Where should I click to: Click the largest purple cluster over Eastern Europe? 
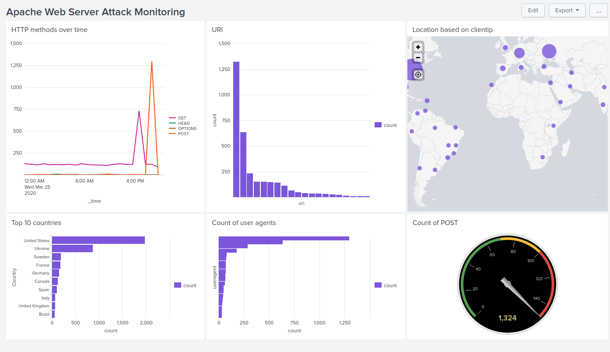(549, 51)
